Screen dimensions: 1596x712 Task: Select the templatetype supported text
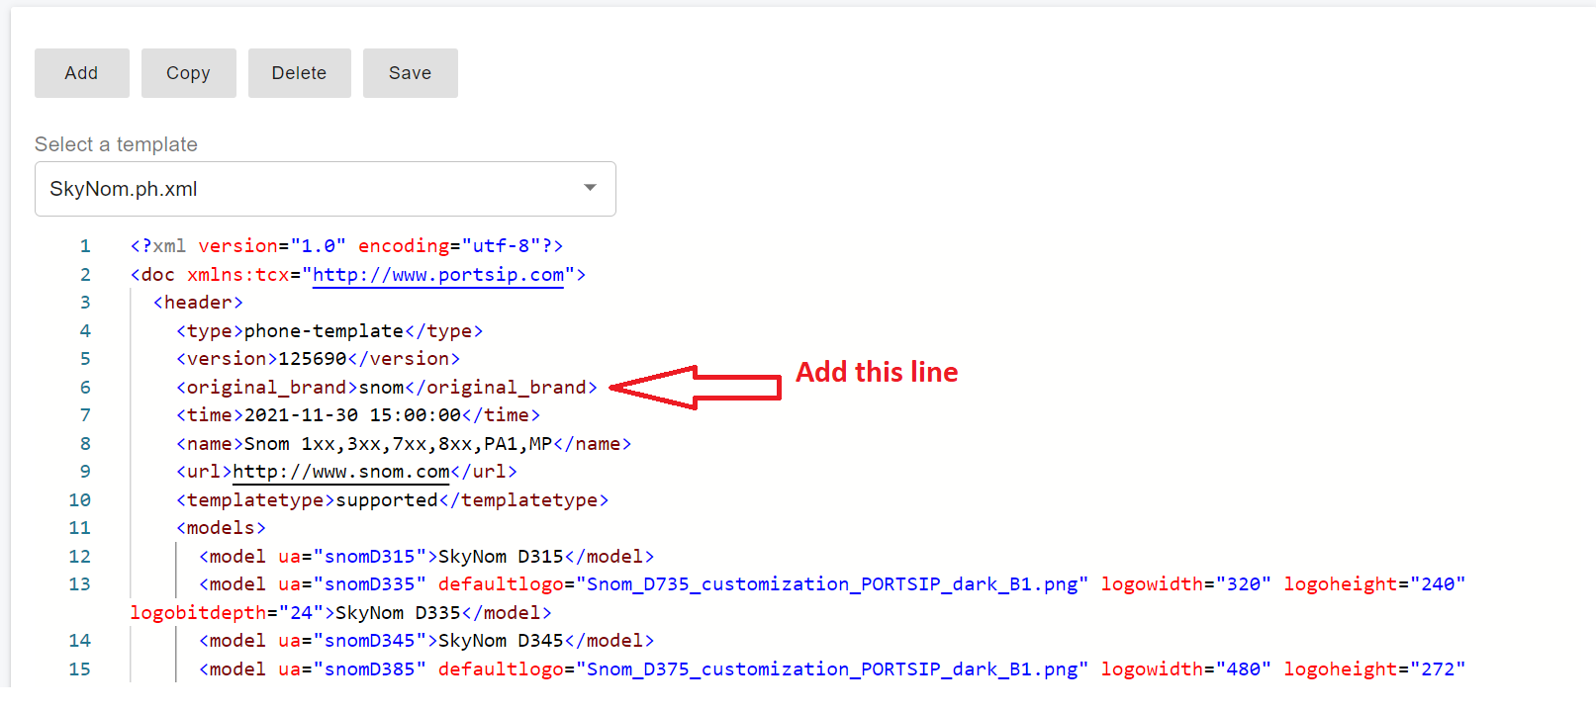coord(386,500)
